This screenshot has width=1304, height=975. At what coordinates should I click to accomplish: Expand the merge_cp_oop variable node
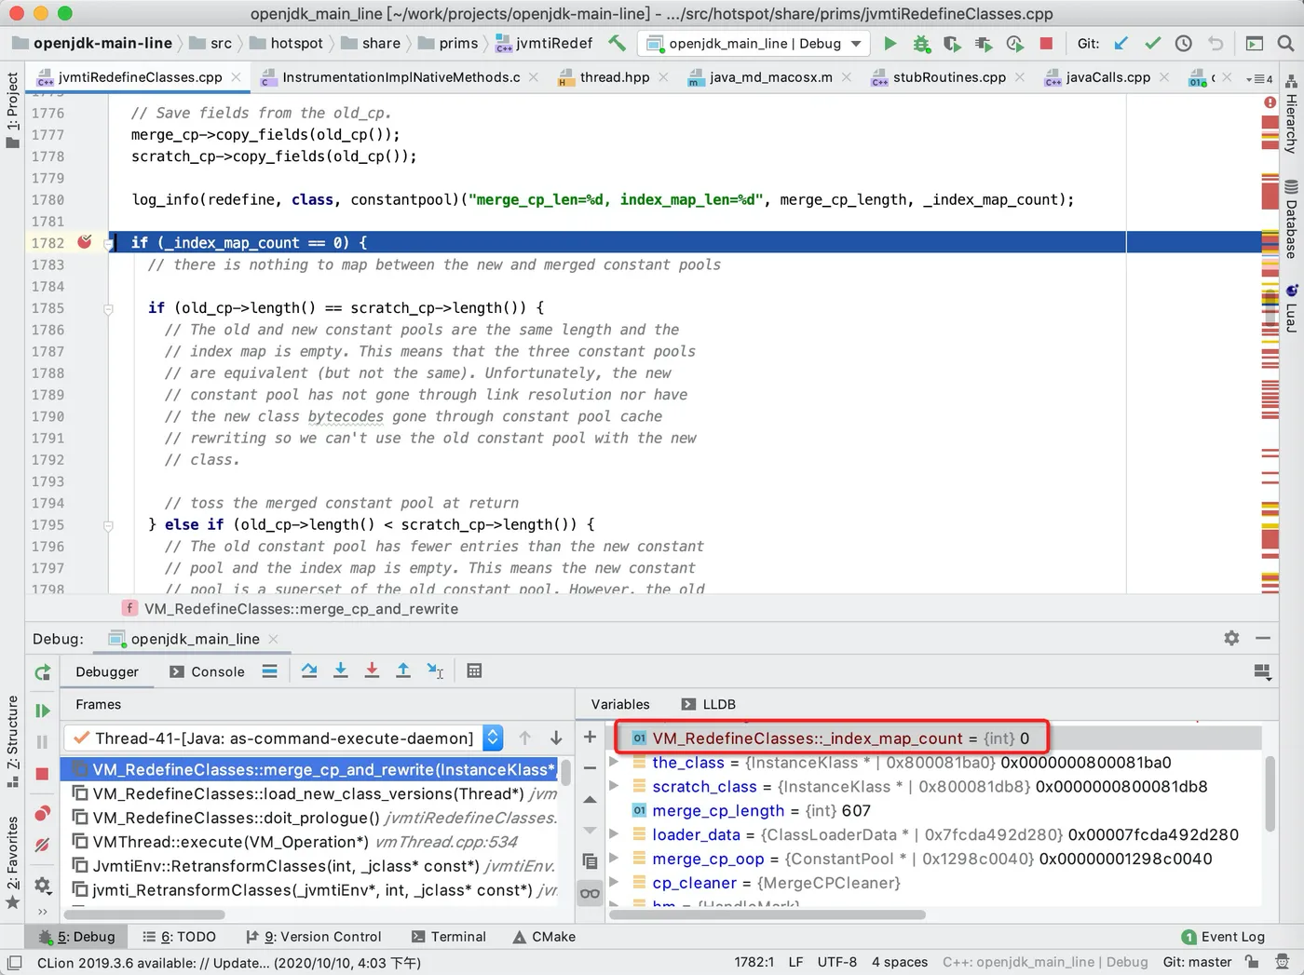pos(614,859)
